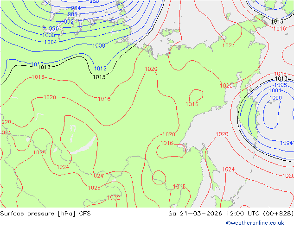Click the weatheronline.co.uk copyright link
Viewport: 294px width, 227px height.
click(255, 223)
